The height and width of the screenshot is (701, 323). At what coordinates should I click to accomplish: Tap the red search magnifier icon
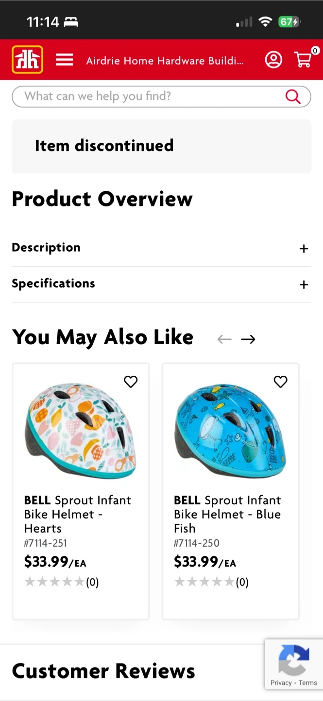[x=293, y=96]
